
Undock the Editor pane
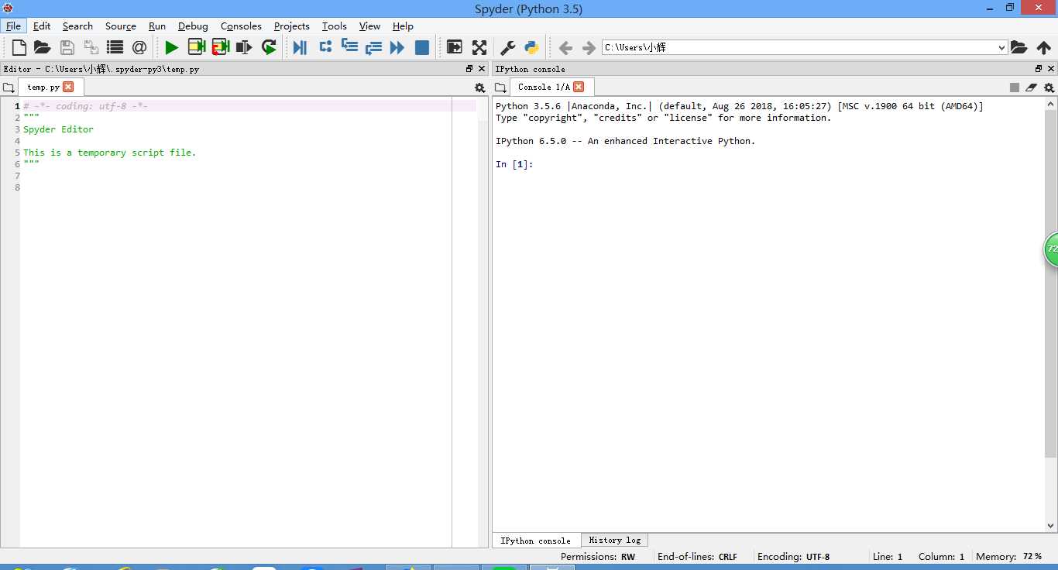469,69
